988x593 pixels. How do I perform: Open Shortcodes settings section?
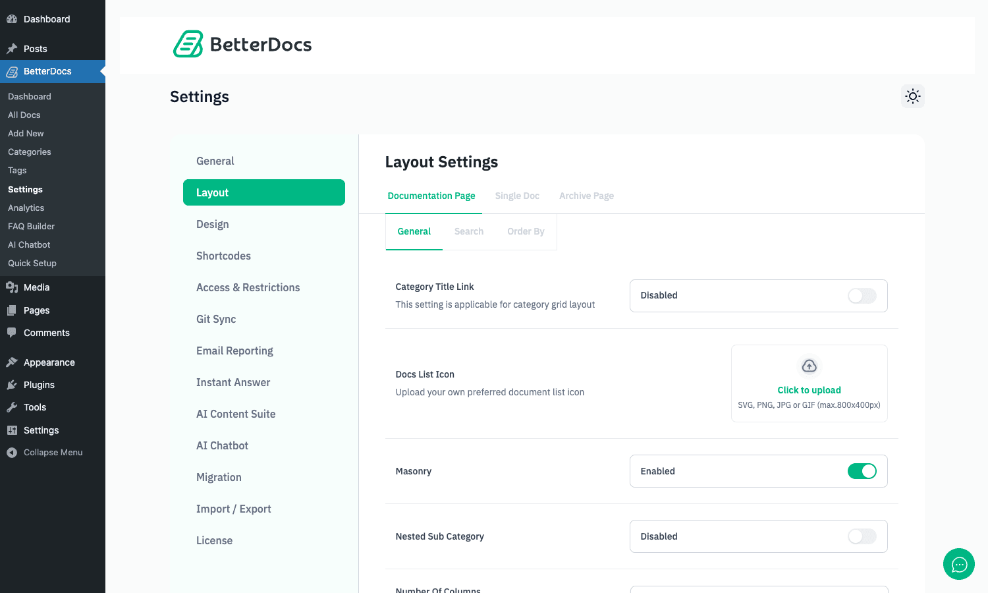264,256
